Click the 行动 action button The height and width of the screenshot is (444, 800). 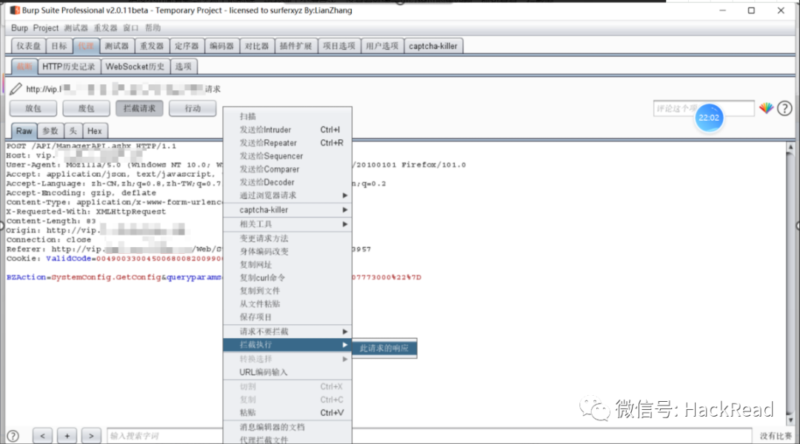point(193,108)
